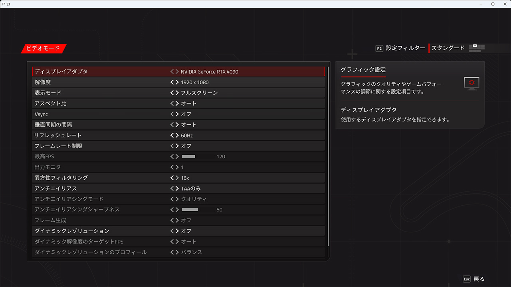This screenshot has height=287, width=511.
Task: Change the アスペクト比 オート value
Action: [x=189, y=104]
